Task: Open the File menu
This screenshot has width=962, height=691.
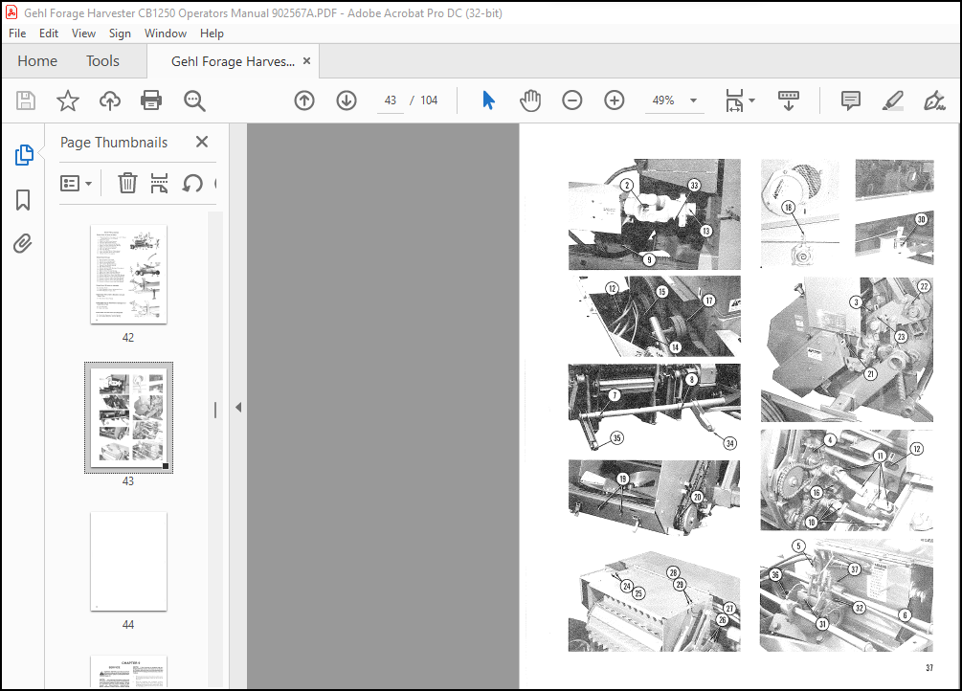Action: [17, 33]
